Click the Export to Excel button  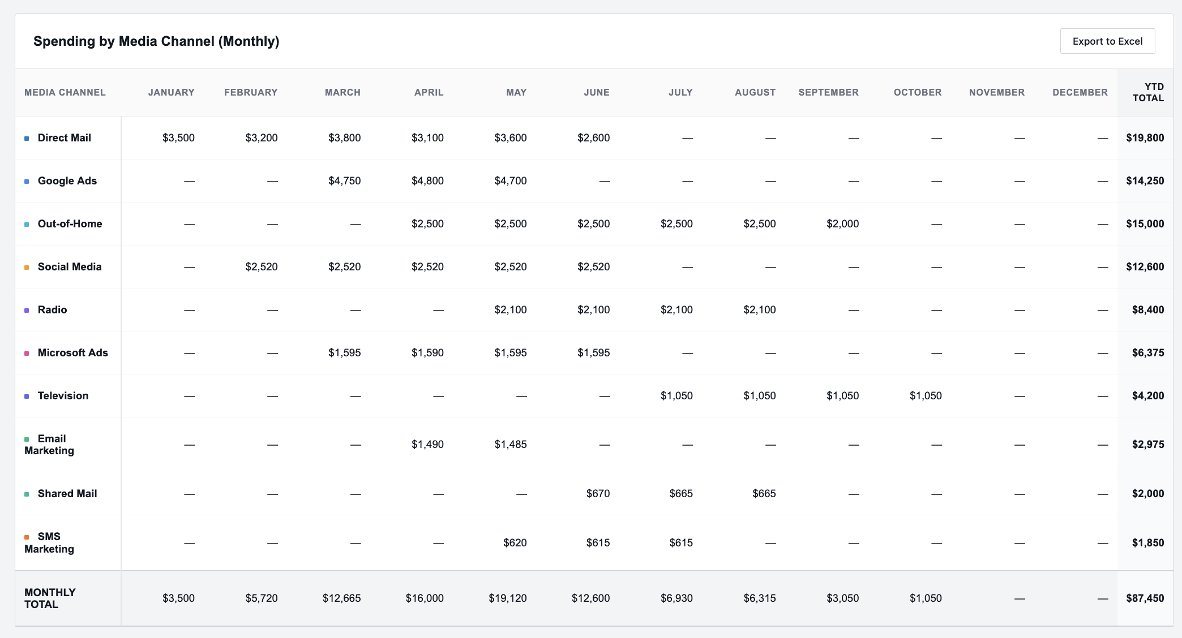(x=1107, y=41)
